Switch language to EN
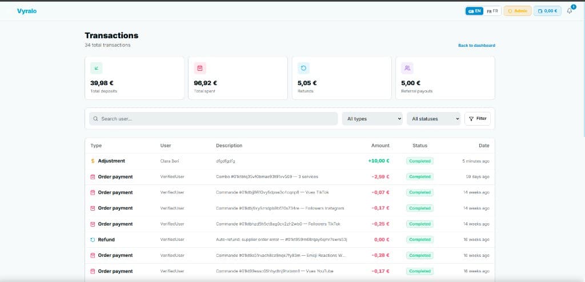Image resolution: width=585 pixels, height=282 pixels. point(474,11)
